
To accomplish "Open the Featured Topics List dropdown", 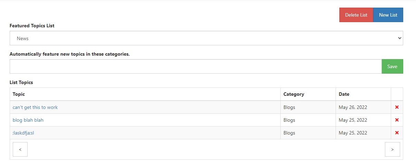I will (206, 38).
